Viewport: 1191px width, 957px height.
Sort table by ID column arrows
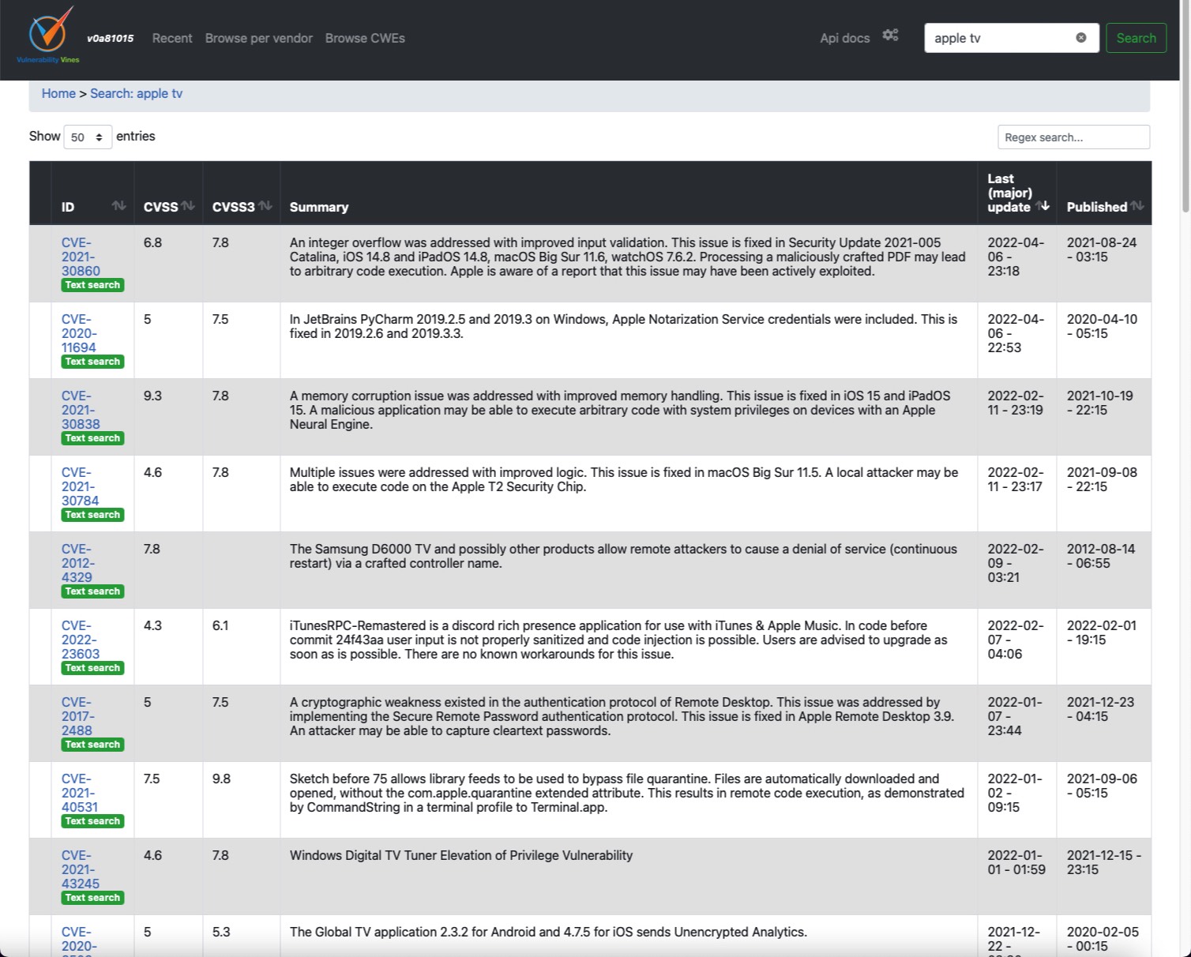click(118, 206)
